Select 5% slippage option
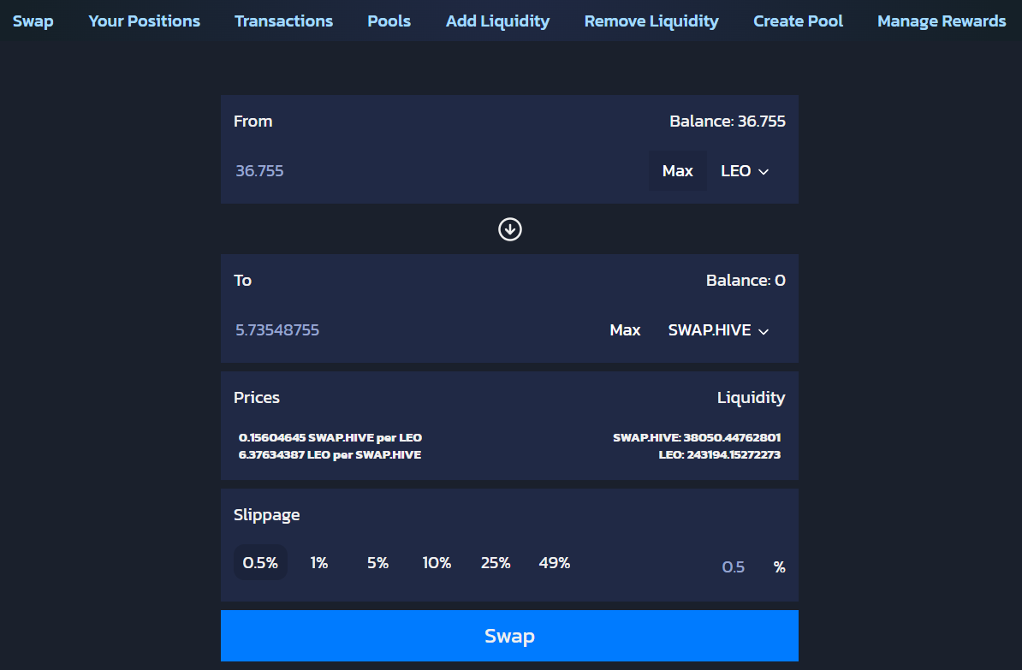 [x=377, y=563]
